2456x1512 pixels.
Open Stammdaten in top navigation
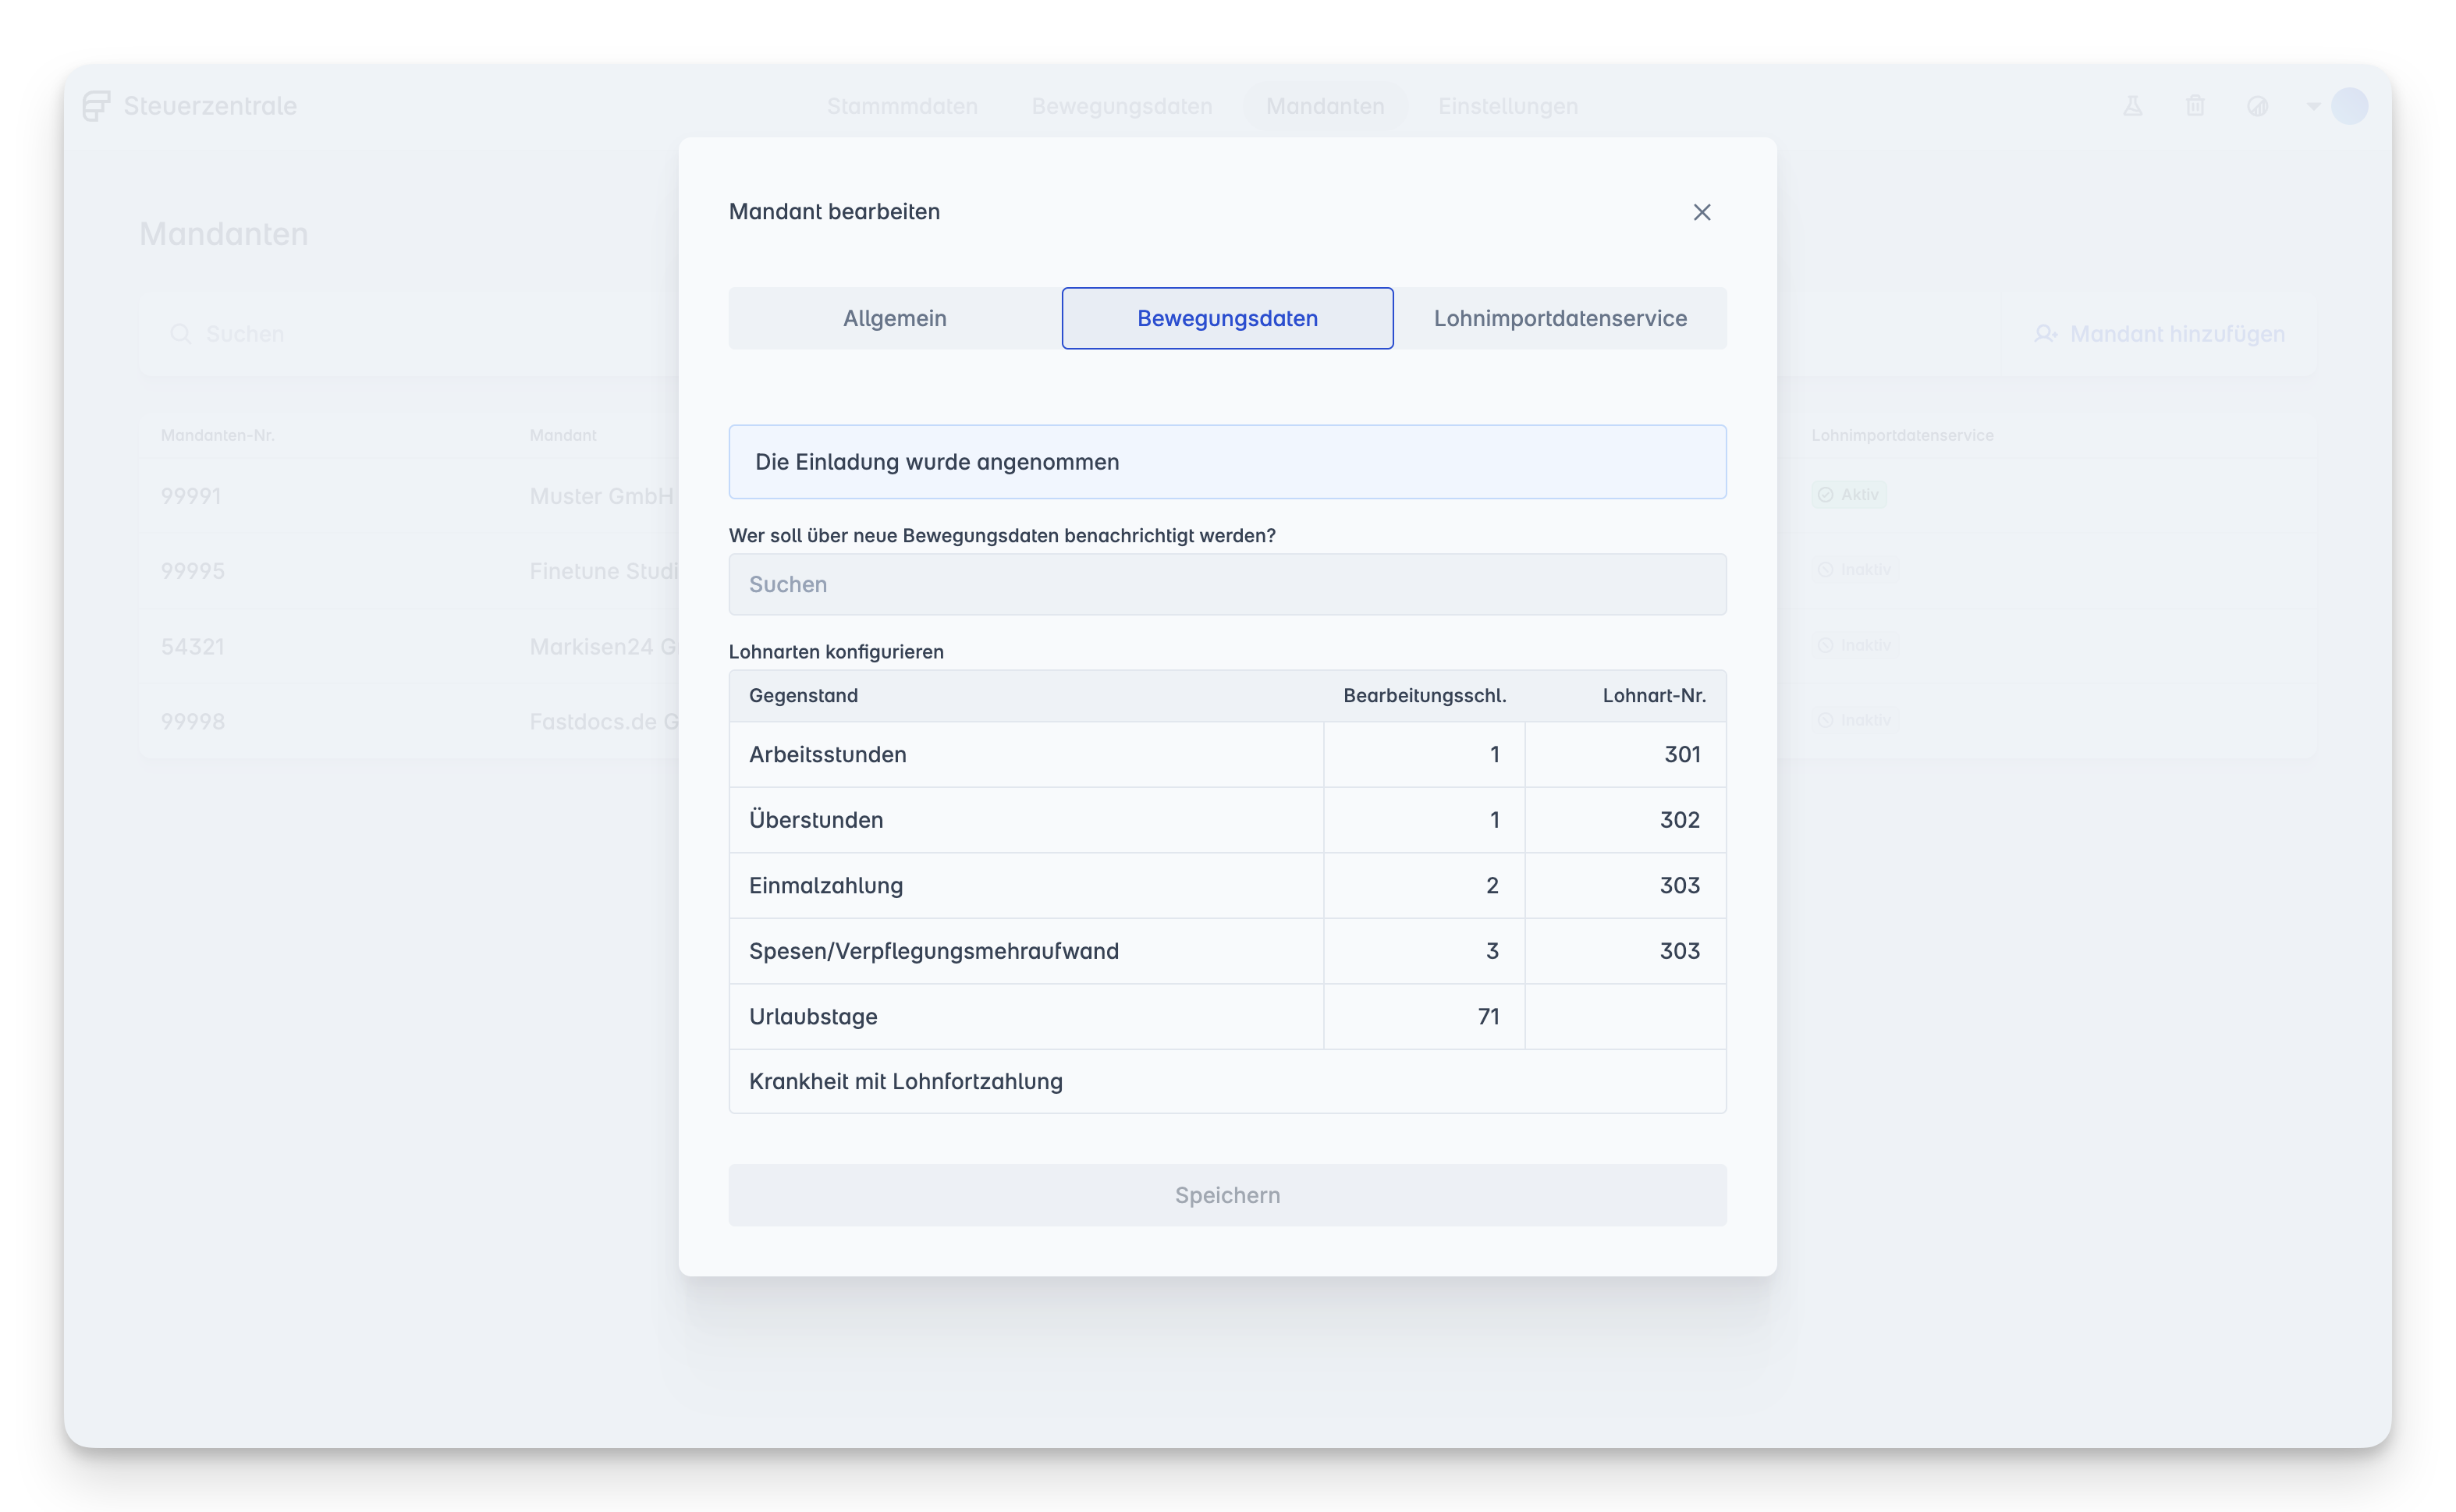[902, 106]
